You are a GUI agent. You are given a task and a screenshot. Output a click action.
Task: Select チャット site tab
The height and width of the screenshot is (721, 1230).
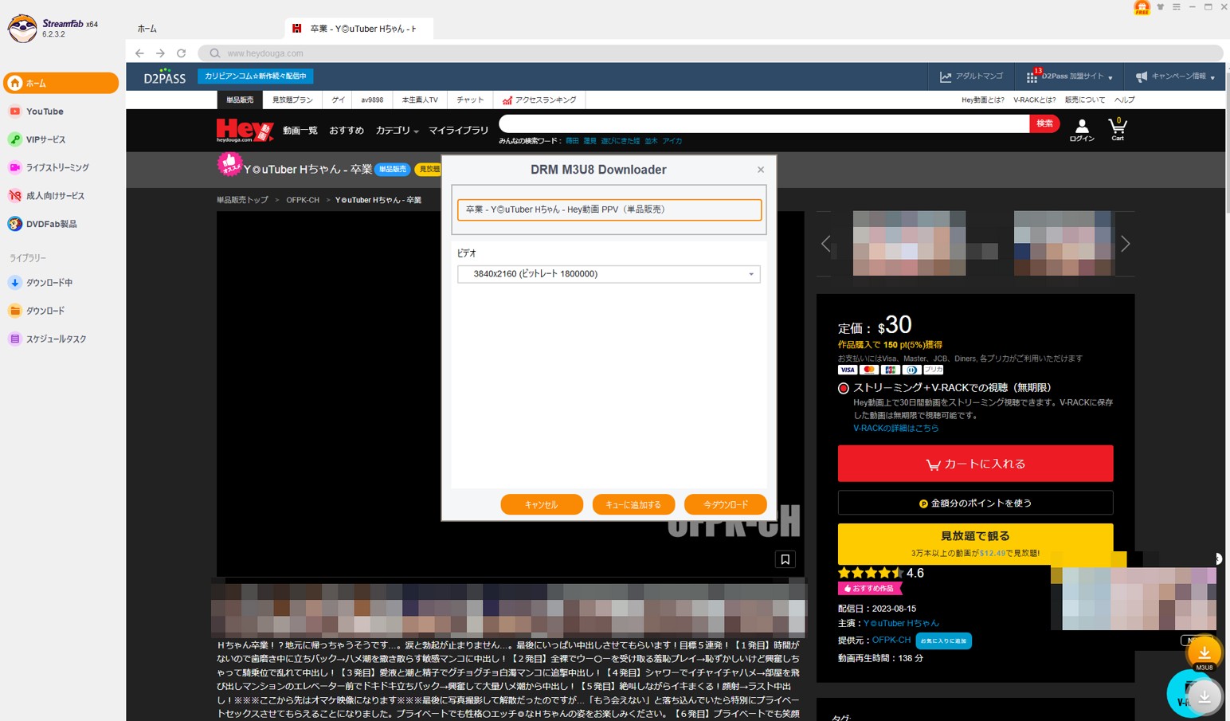pos(470,100)
